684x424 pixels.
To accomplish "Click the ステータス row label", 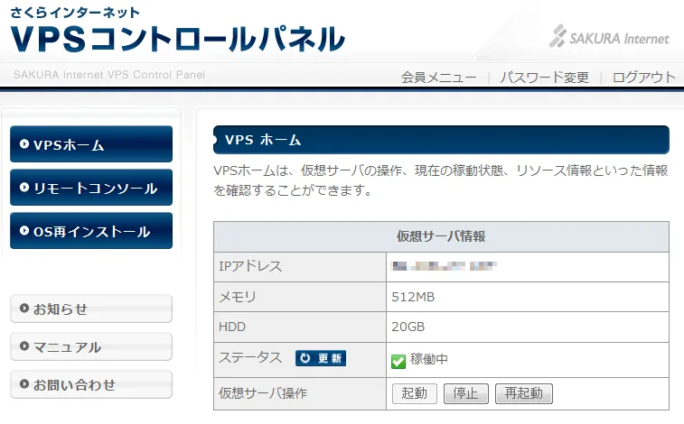I will coord(250,358).
